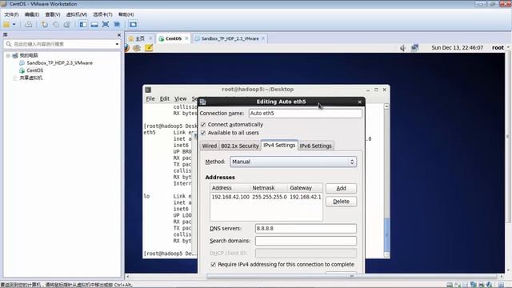
Task: Select 共享虚拟机 in the library tree
Action: pos(30,78)
